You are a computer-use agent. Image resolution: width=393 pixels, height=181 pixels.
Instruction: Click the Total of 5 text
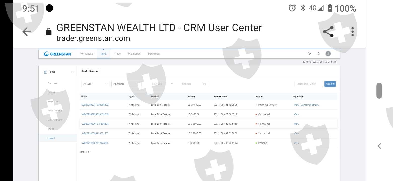pos(85,152)
